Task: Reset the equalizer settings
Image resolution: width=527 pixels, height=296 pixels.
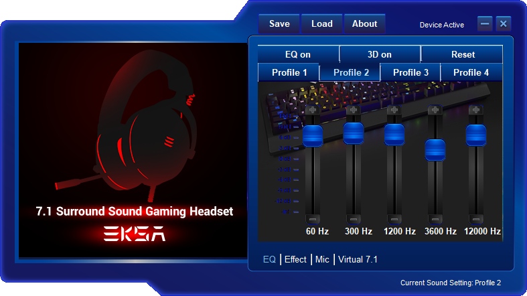Action: [462, 54]
